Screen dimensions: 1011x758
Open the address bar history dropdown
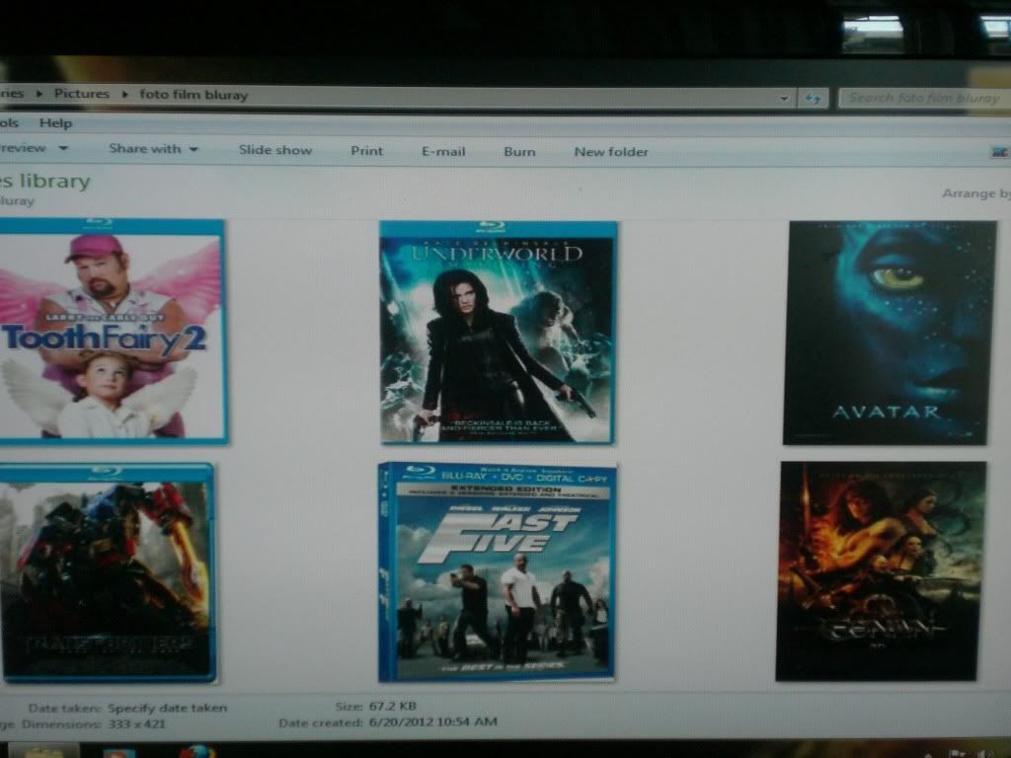pyautogui.click(x=784, y=99)
